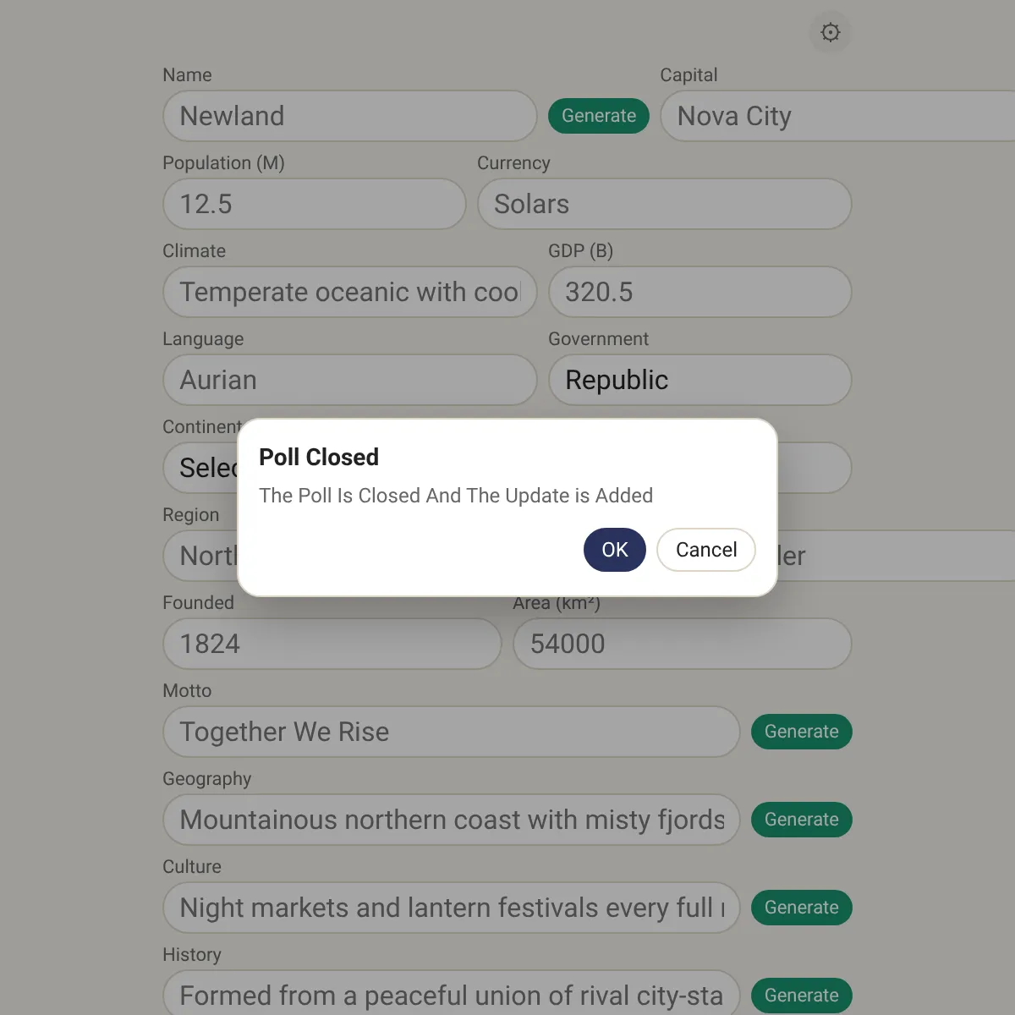This screenshot has width=1015, height=1015.
Task: Click the sun-shaped theme icon
Action: (x=830, y=32)
